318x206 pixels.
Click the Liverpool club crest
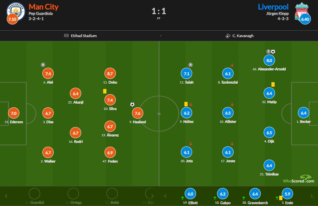(302, 12)
